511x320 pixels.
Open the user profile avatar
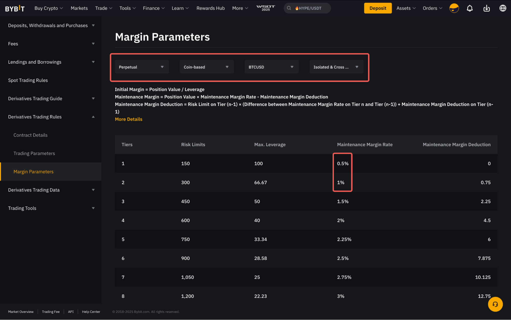pyautogui.click(x=454, y=8)
